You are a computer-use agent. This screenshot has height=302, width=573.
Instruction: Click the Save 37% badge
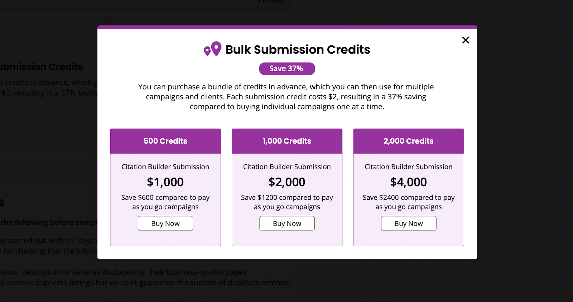point(287,69)
